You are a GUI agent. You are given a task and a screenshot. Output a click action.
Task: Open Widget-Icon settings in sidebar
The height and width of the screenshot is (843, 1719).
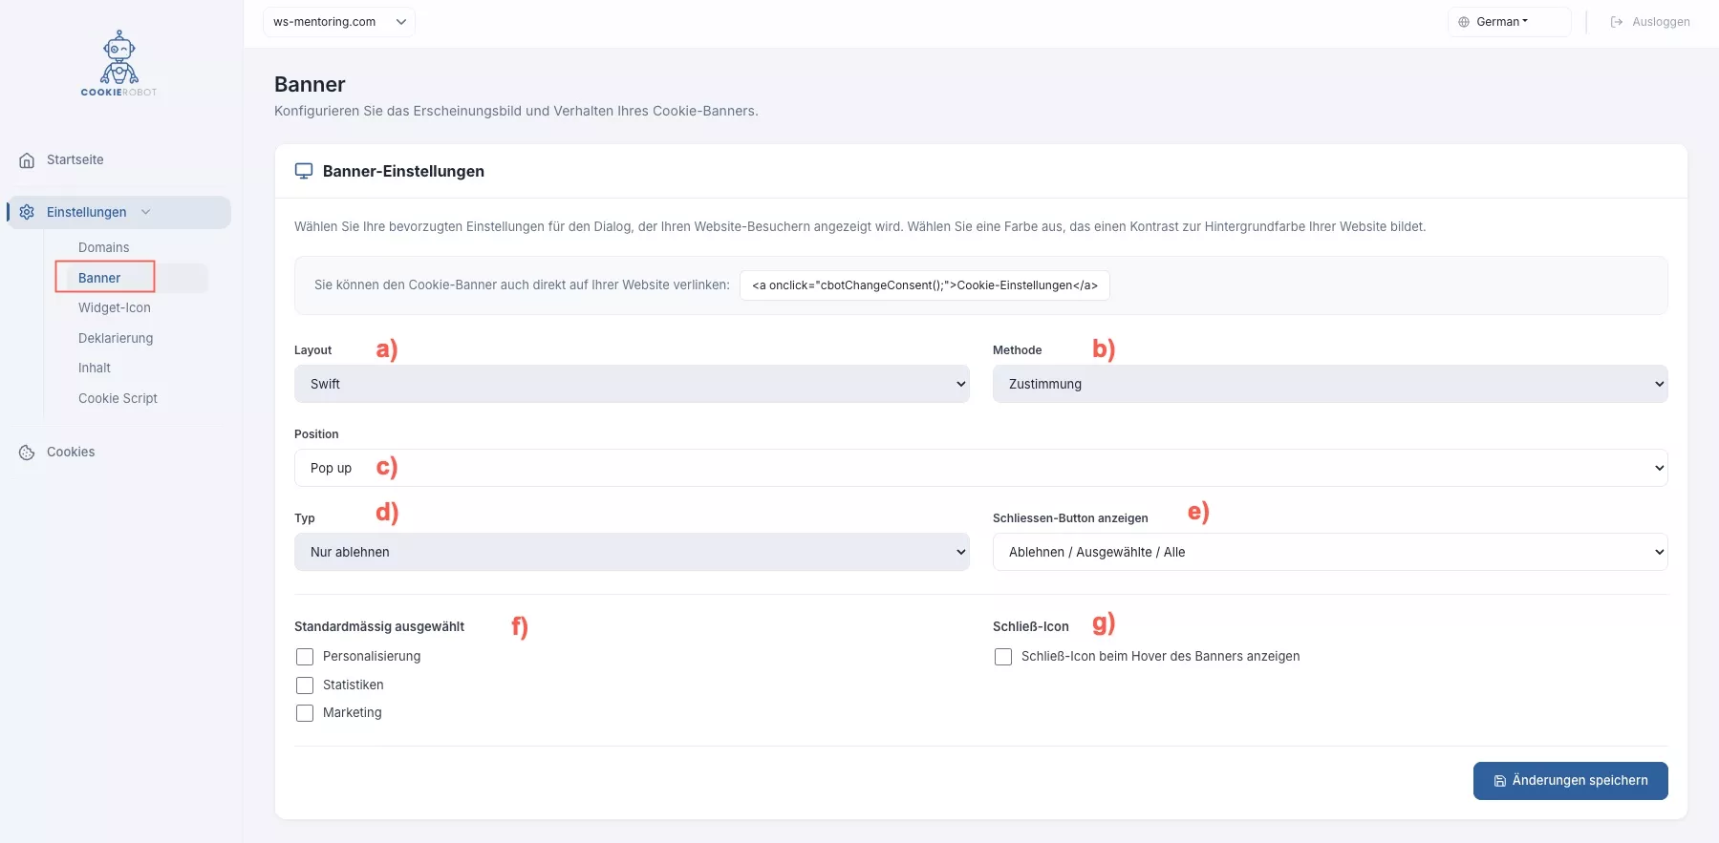pyautogui.click(x=115, y=307)
